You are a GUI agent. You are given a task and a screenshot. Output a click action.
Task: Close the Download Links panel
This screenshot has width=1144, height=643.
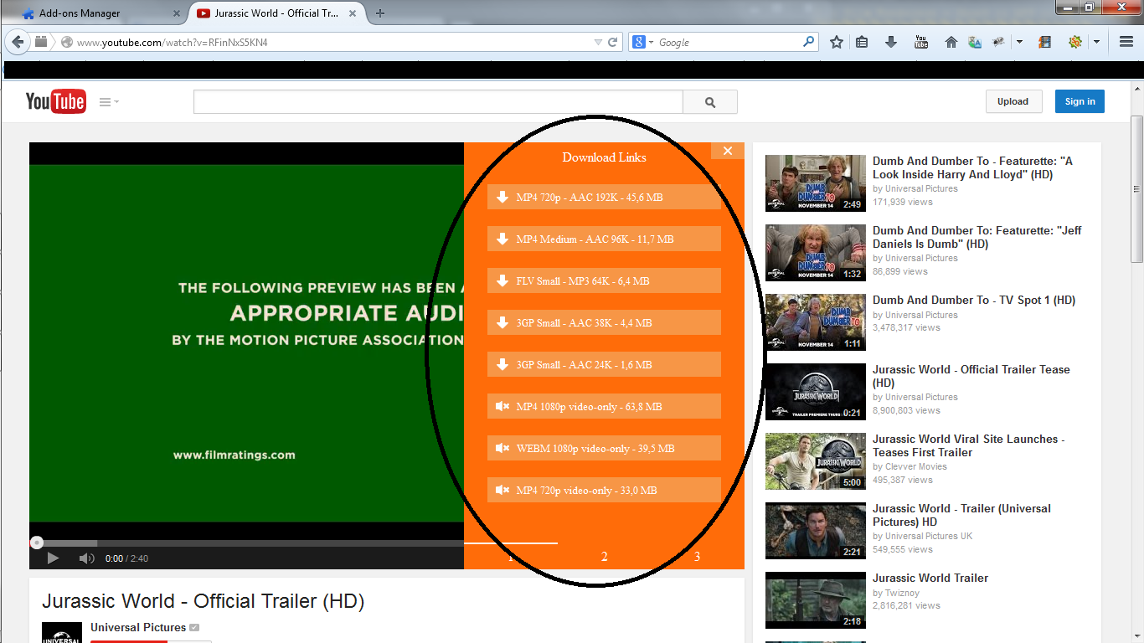tap(728, 151)
